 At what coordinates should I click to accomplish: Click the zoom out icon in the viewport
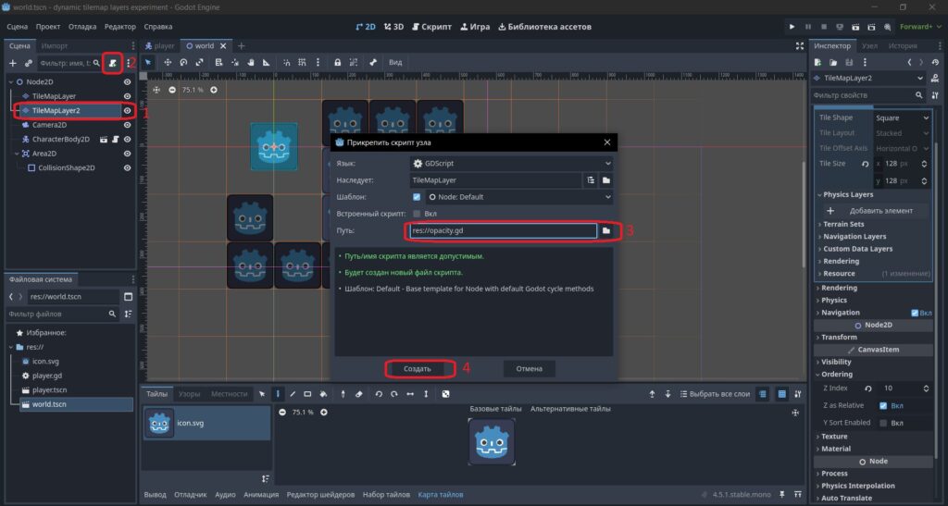[x=172, y=90]
